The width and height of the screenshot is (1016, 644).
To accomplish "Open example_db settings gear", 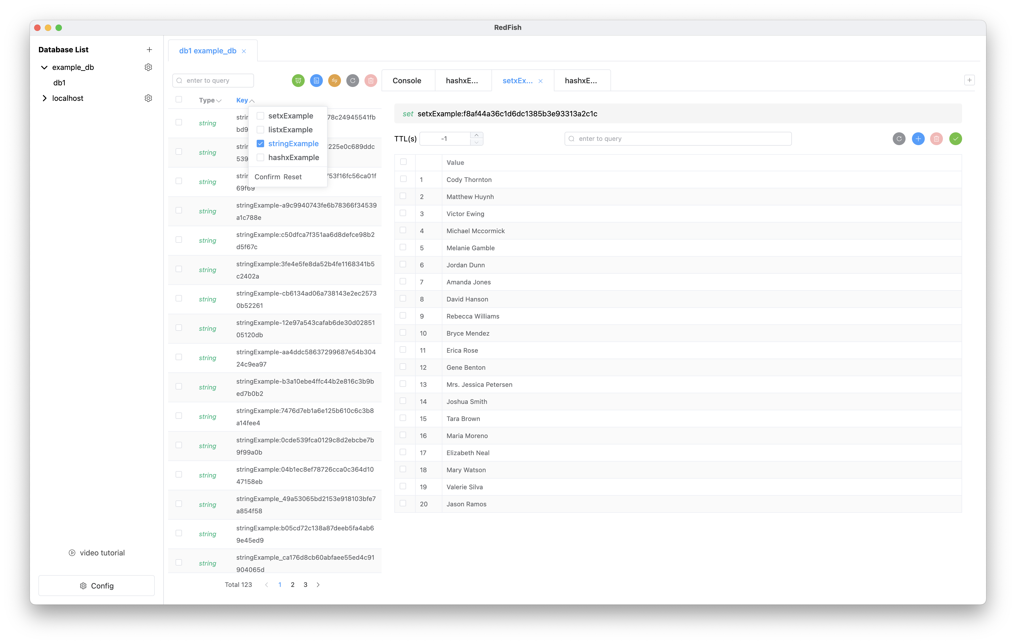I will click(x=148, y=67).
